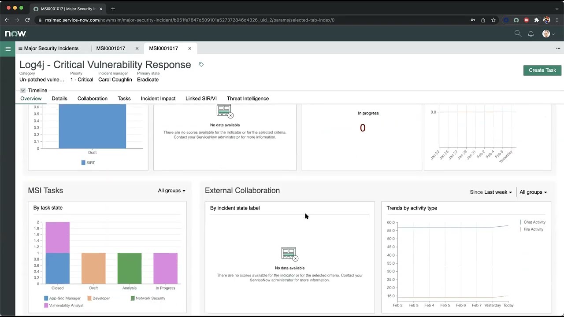
Task: Open External Collaboration All groups dropdown
Action: (x=533, y=192)
